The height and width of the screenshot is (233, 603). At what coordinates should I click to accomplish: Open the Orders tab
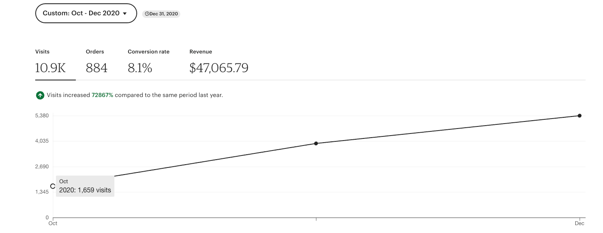point(96,62)
